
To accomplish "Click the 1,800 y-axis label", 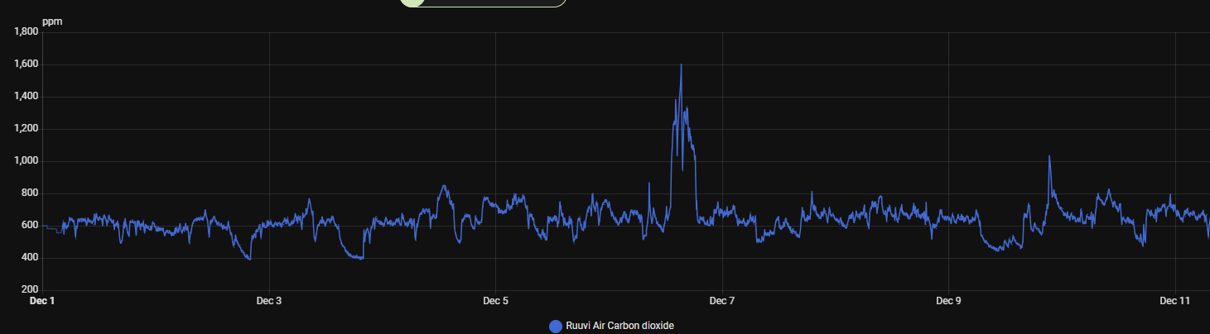I will coord(27,32).
